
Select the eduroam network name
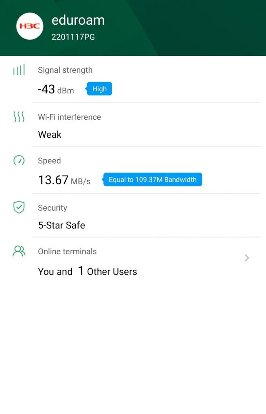pyautogui.click(x=78, y=20)
